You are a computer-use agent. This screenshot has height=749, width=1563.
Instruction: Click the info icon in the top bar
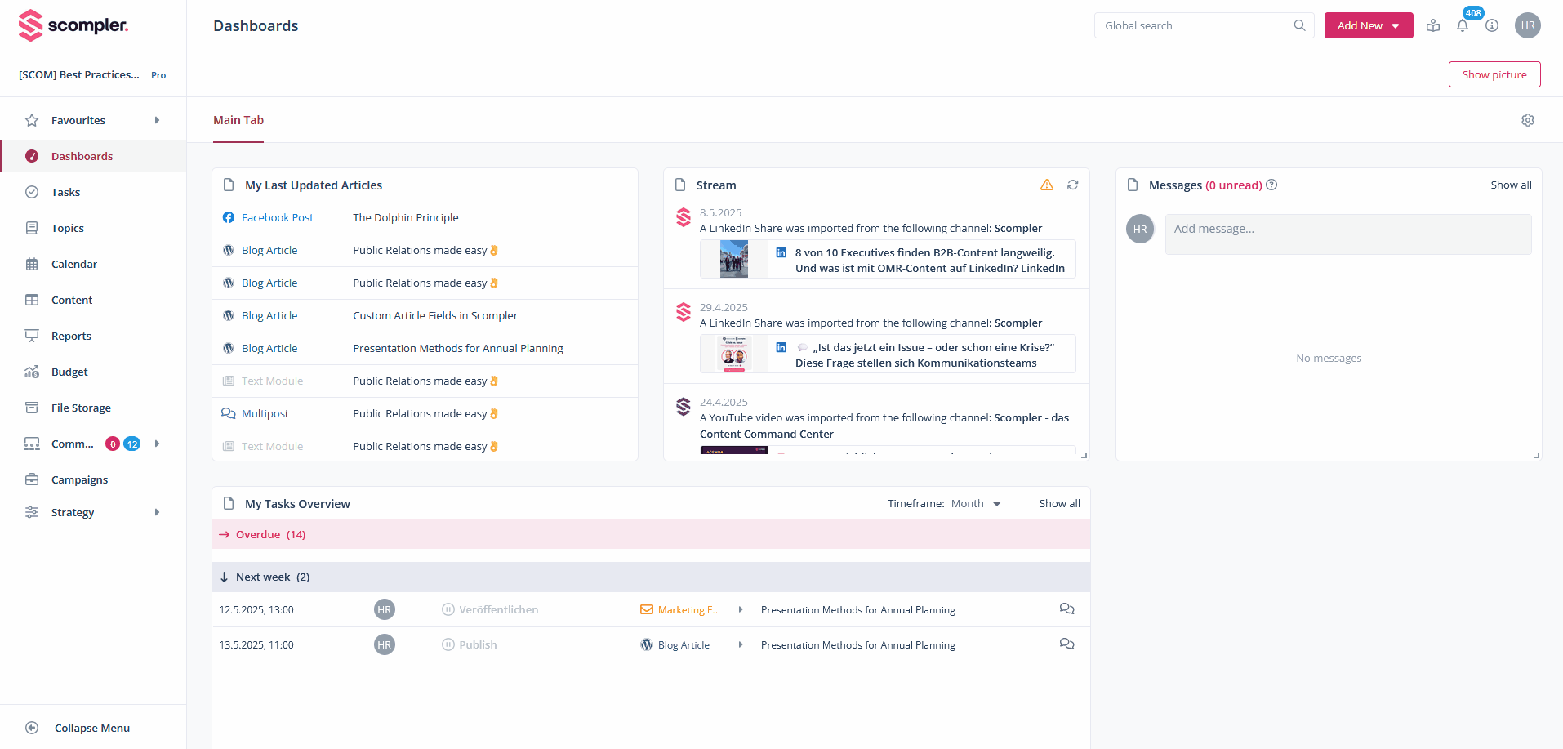(x=1493, y=25)
